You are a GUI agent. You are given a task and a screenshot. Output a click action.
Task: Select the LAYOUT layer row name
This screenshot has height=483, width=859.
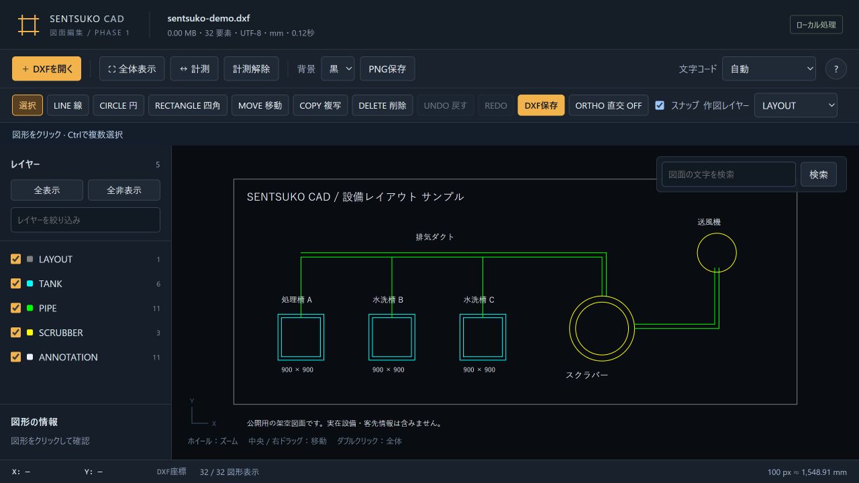click(56, 259)
